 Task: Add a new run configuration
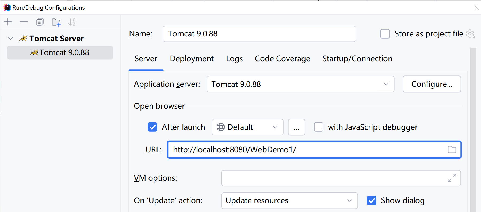pos(8,22)
